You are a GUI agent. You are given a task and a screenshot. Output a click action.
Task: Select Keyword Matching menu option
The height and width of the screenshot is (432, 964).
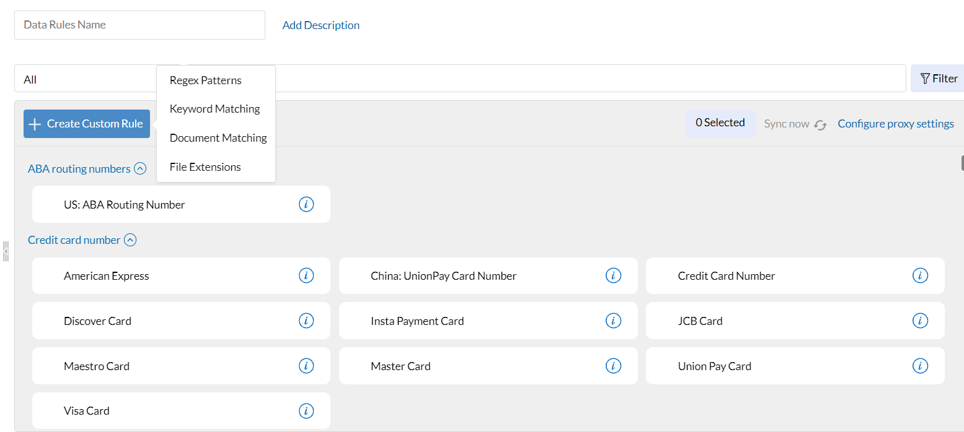coord(214,109)
